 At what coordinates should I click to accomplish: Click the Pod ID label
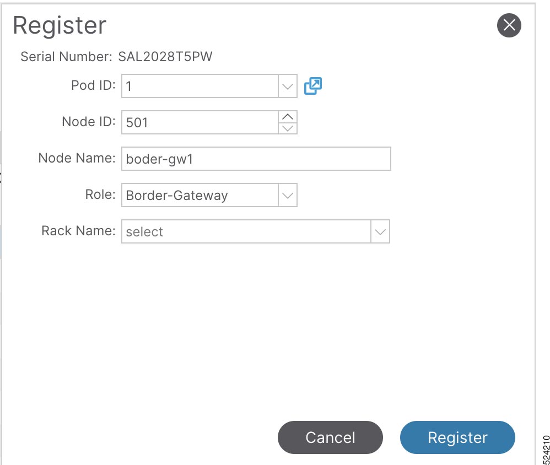[93, 85]
